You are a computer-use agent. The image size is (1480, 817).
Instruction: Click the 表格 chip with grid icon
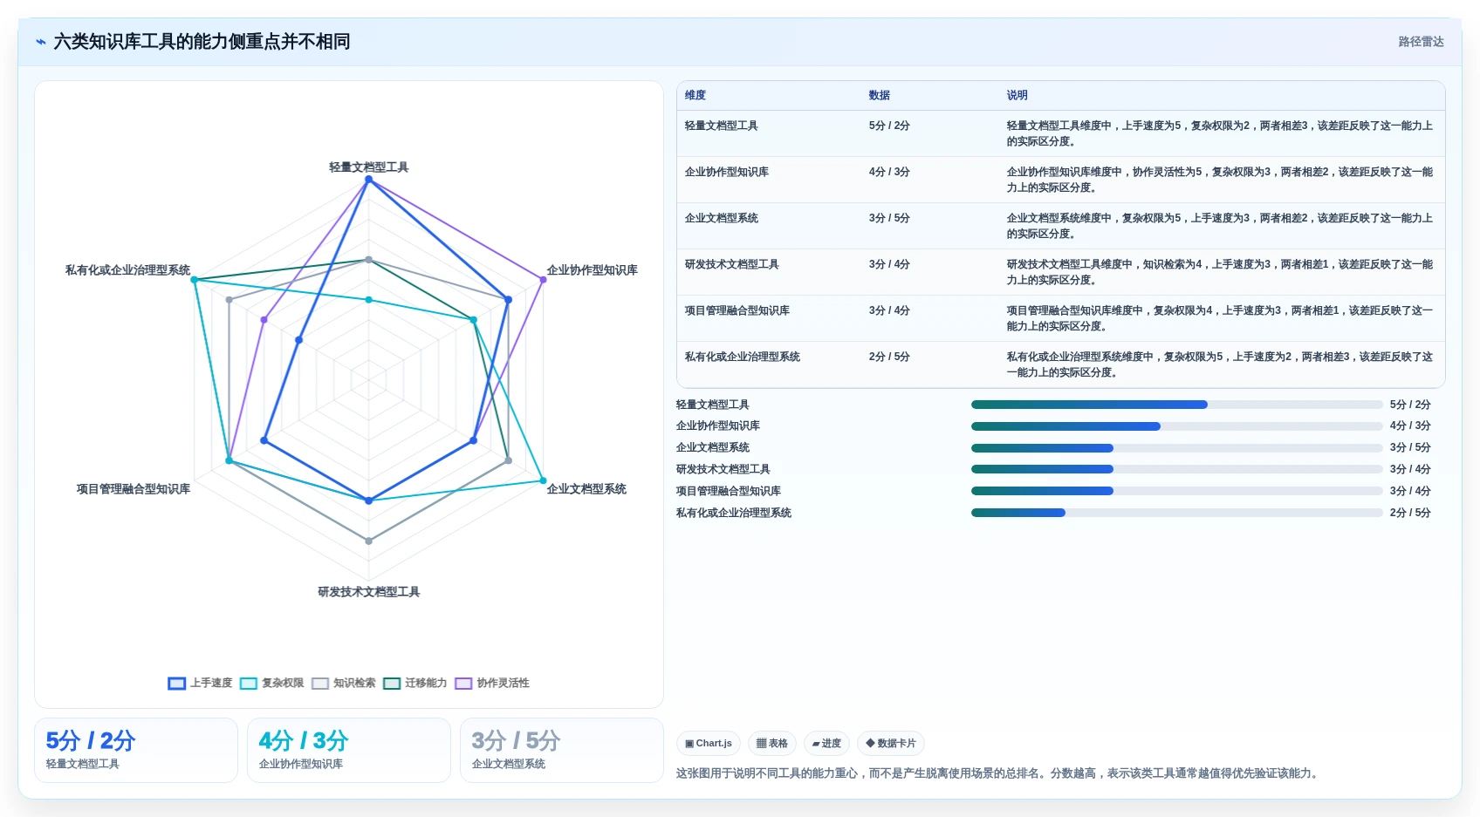(x=772, y=744)
